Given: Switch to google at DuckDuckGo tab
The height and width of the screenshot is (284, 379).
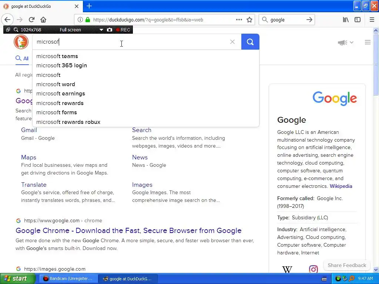Looking at the screenshot, I should [x=41, y=6].
